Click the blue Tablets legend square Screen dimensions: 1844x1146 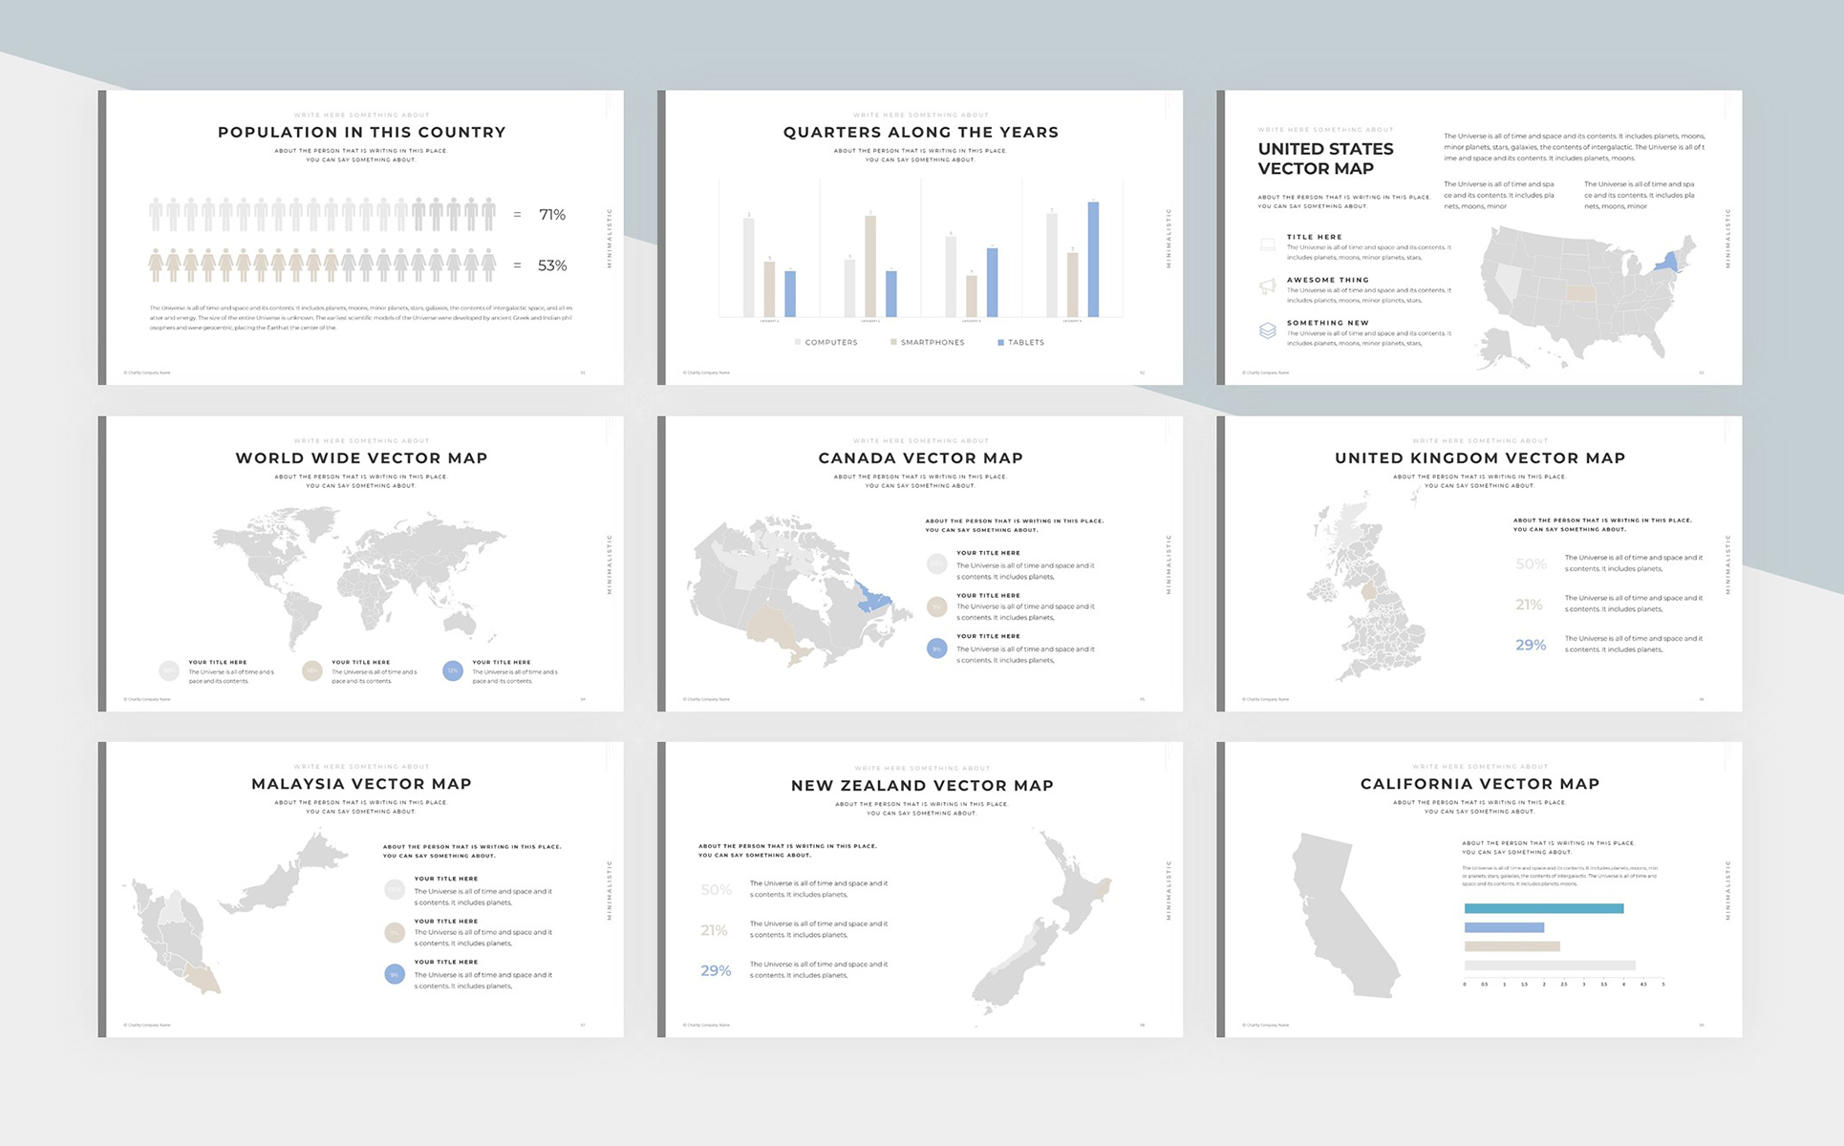pyautogui.click(x=1000, y=342)
